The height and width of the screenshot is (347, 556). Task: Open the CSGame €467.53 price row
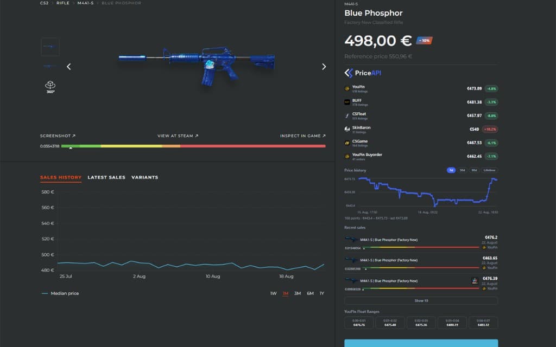point(421,143)
